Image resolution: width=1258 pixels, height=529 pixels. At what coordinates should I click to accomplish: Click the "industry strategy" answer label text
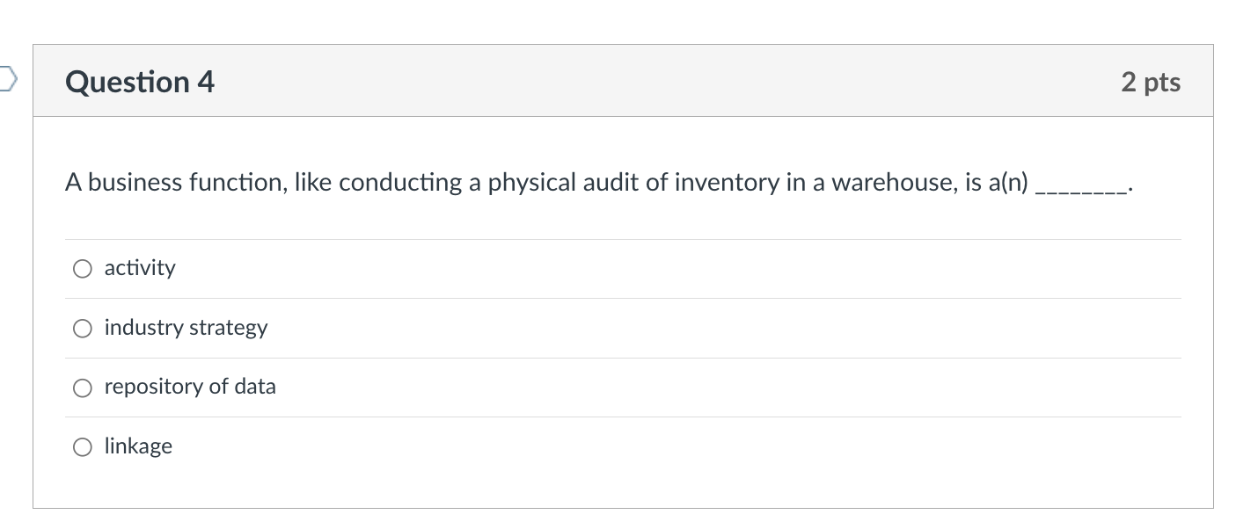click(x=186, y=328)
